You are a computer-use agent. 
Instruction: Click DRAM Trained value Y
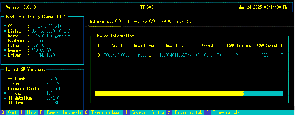click(237, 55)
